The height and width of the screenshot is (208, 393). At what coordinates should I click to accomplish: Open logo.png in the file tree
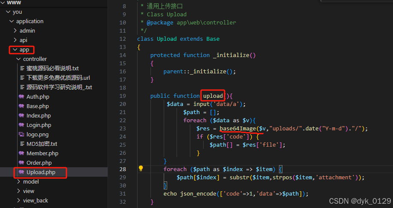(38, 135)
